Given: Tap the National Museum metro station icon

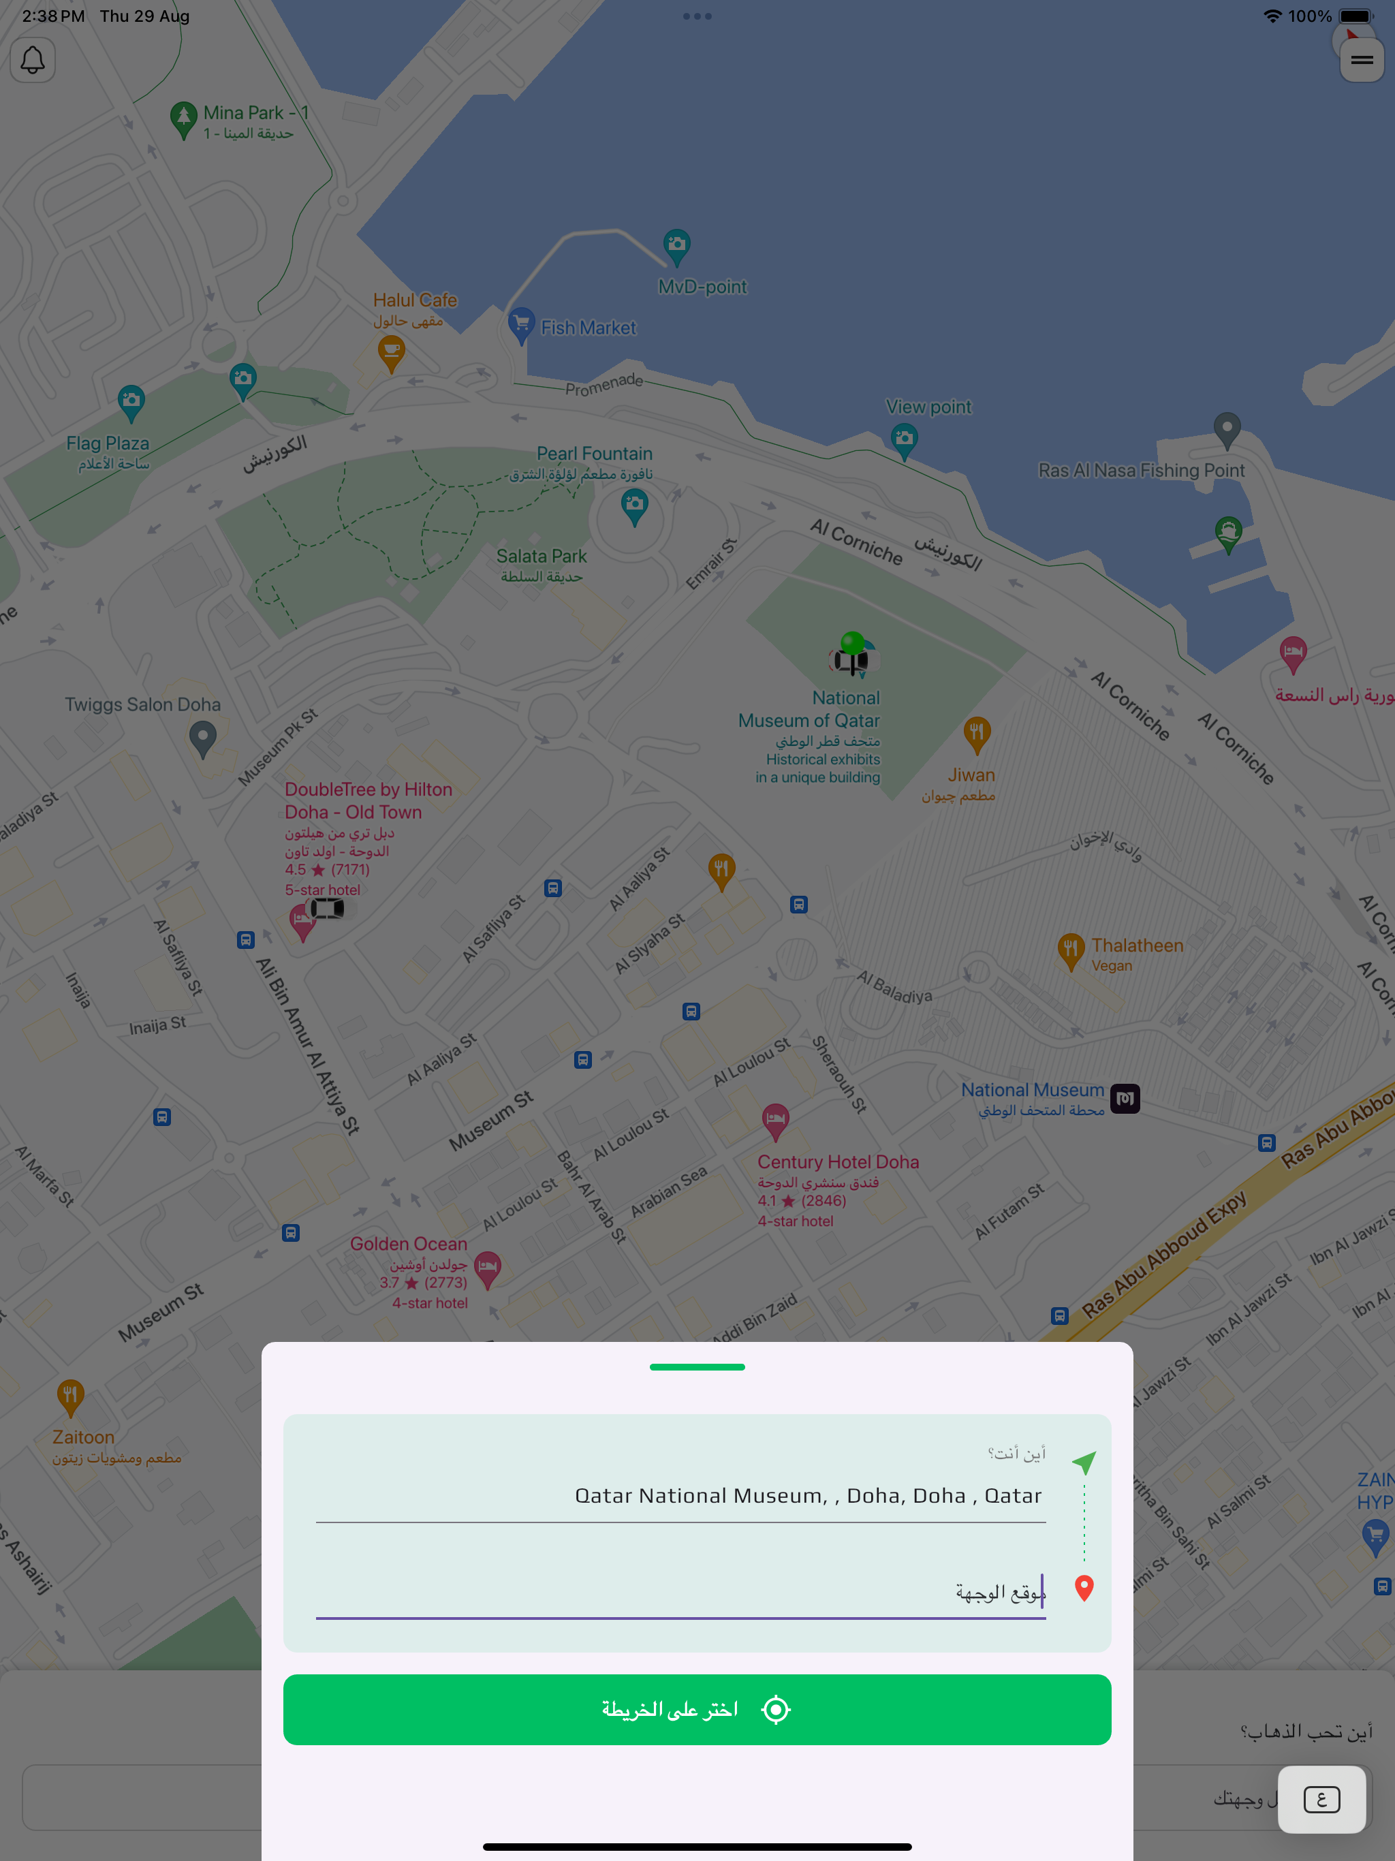Looking at the screenshot, I should [1125, 1099].
